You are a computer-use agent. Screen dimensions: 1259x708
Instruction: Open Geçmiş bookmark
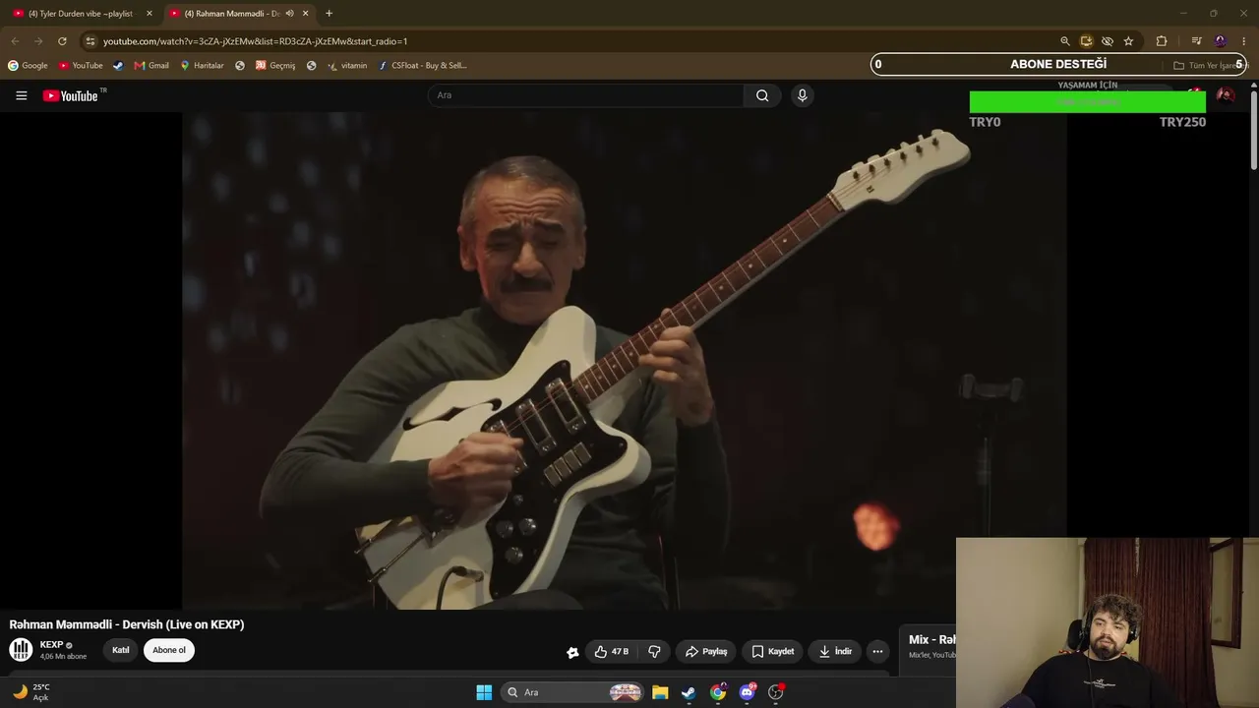275,66
